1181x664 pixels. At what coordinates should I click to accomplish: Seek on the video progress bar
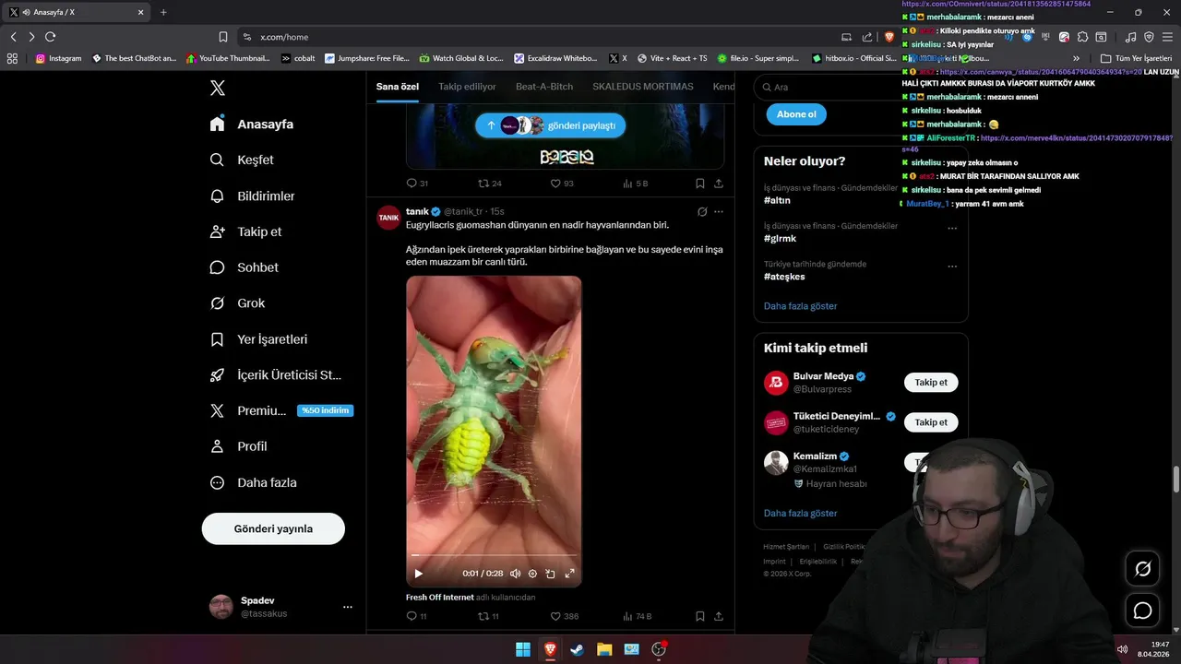click(494, 556)
